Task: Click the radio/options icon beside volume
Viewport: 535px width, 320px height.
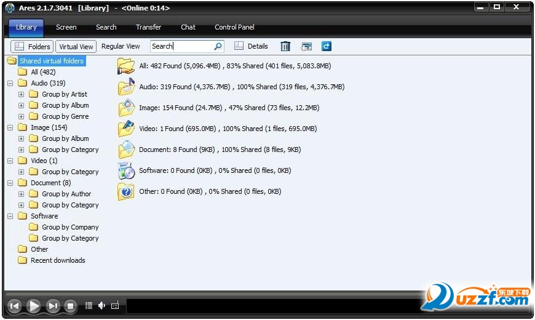Action: click(115, 306)
